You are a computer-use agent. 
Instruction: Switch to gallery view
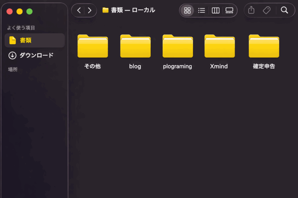(x=229, y=11)
